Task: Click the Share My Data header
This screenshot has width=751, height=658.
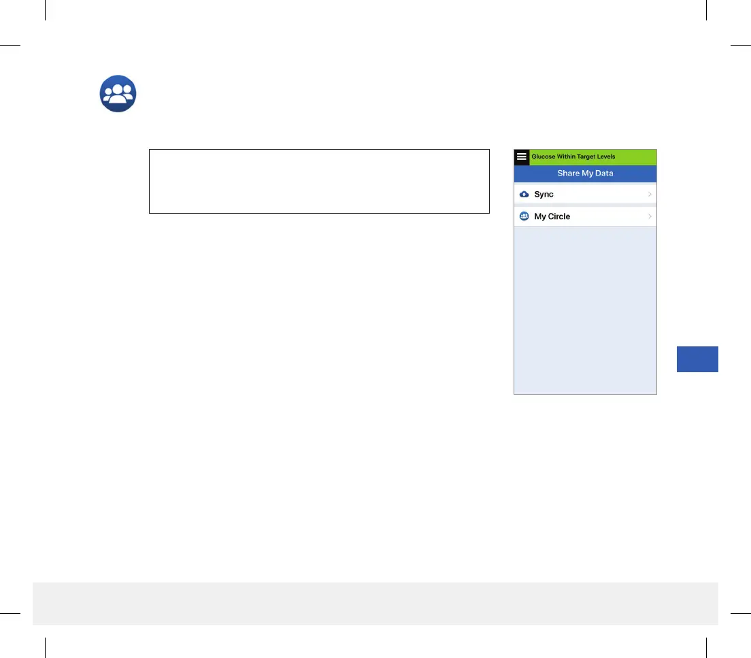Action: 585,174
